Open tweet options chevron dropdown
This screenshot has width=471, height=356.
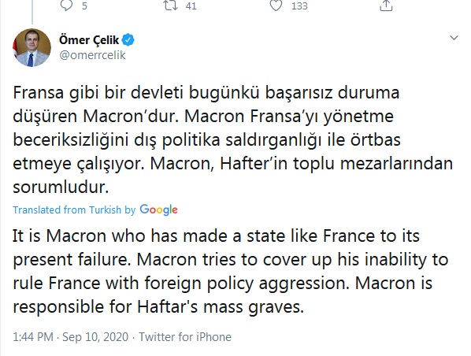pos(454,38)
